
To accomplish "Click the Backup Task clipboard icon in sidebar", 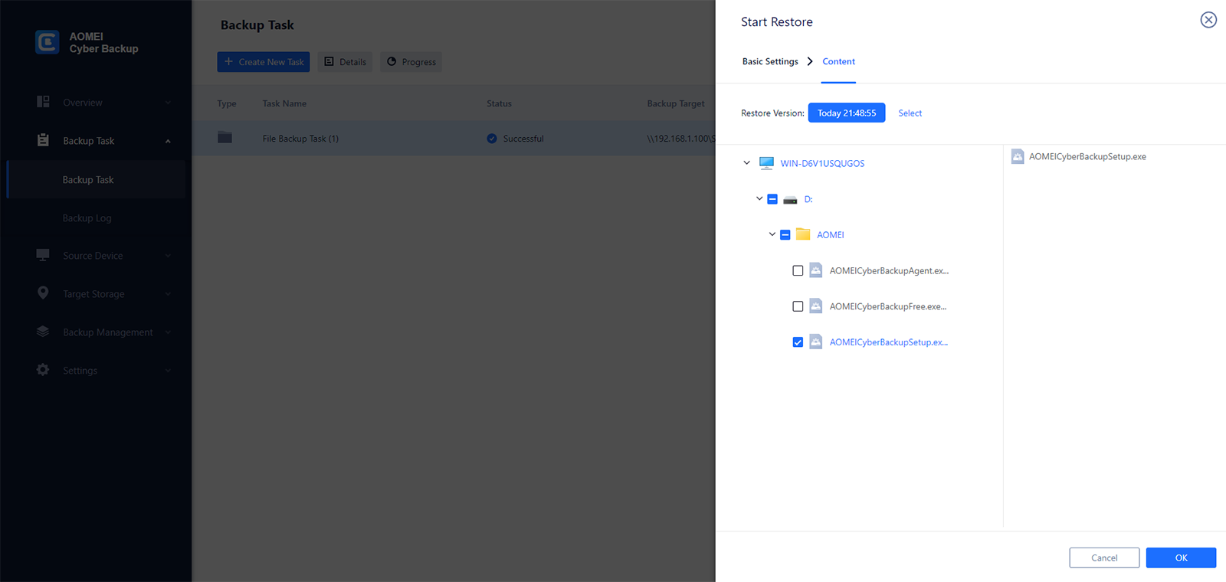I will (x=43, y=140).
